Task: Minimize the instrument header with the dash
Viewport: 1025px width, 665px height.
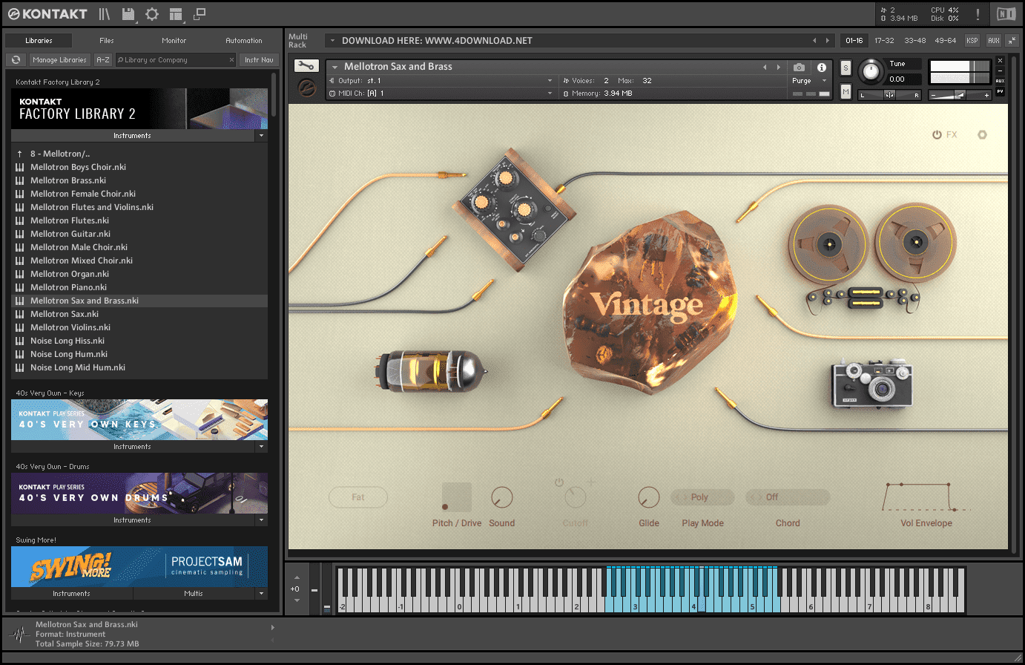Action: 1000,71
